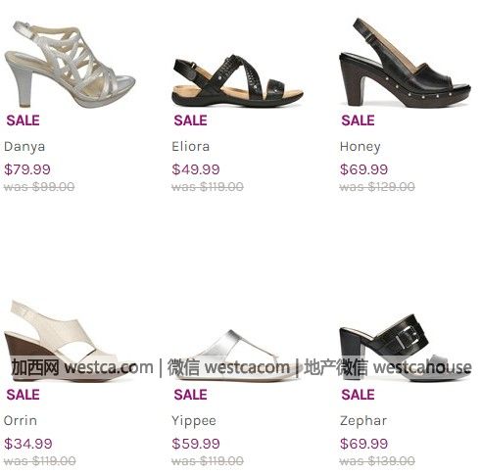Open the Honey black slingback heel image
The image size is (481, 475).
click(x=406, y=63)
